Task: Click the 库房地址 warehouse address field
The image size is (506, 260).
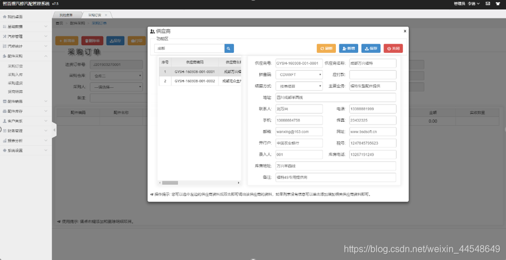Action: pos(336,166)
